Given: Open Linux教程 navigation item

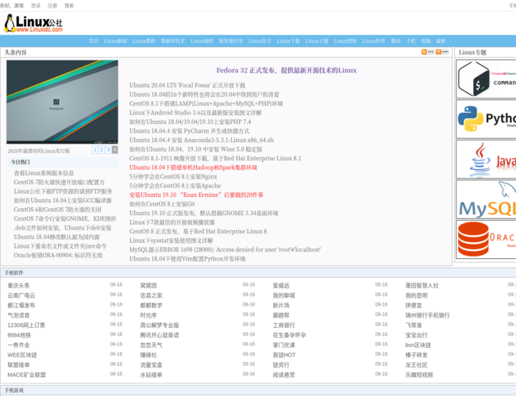Looking at the screenshot, I should pos(144,41).
